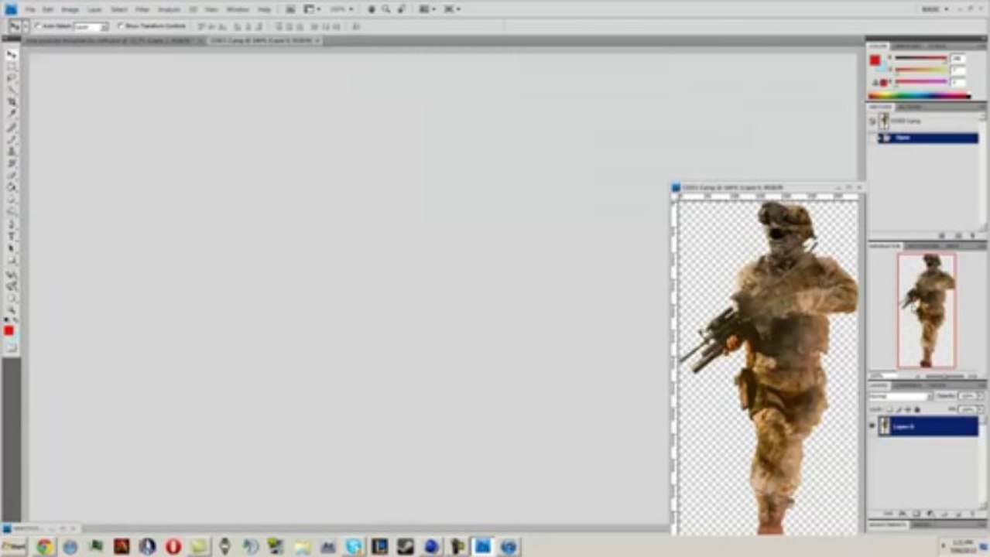Select the Type tool
Viewport: 990px width, 557px height.
coord(12,234)
